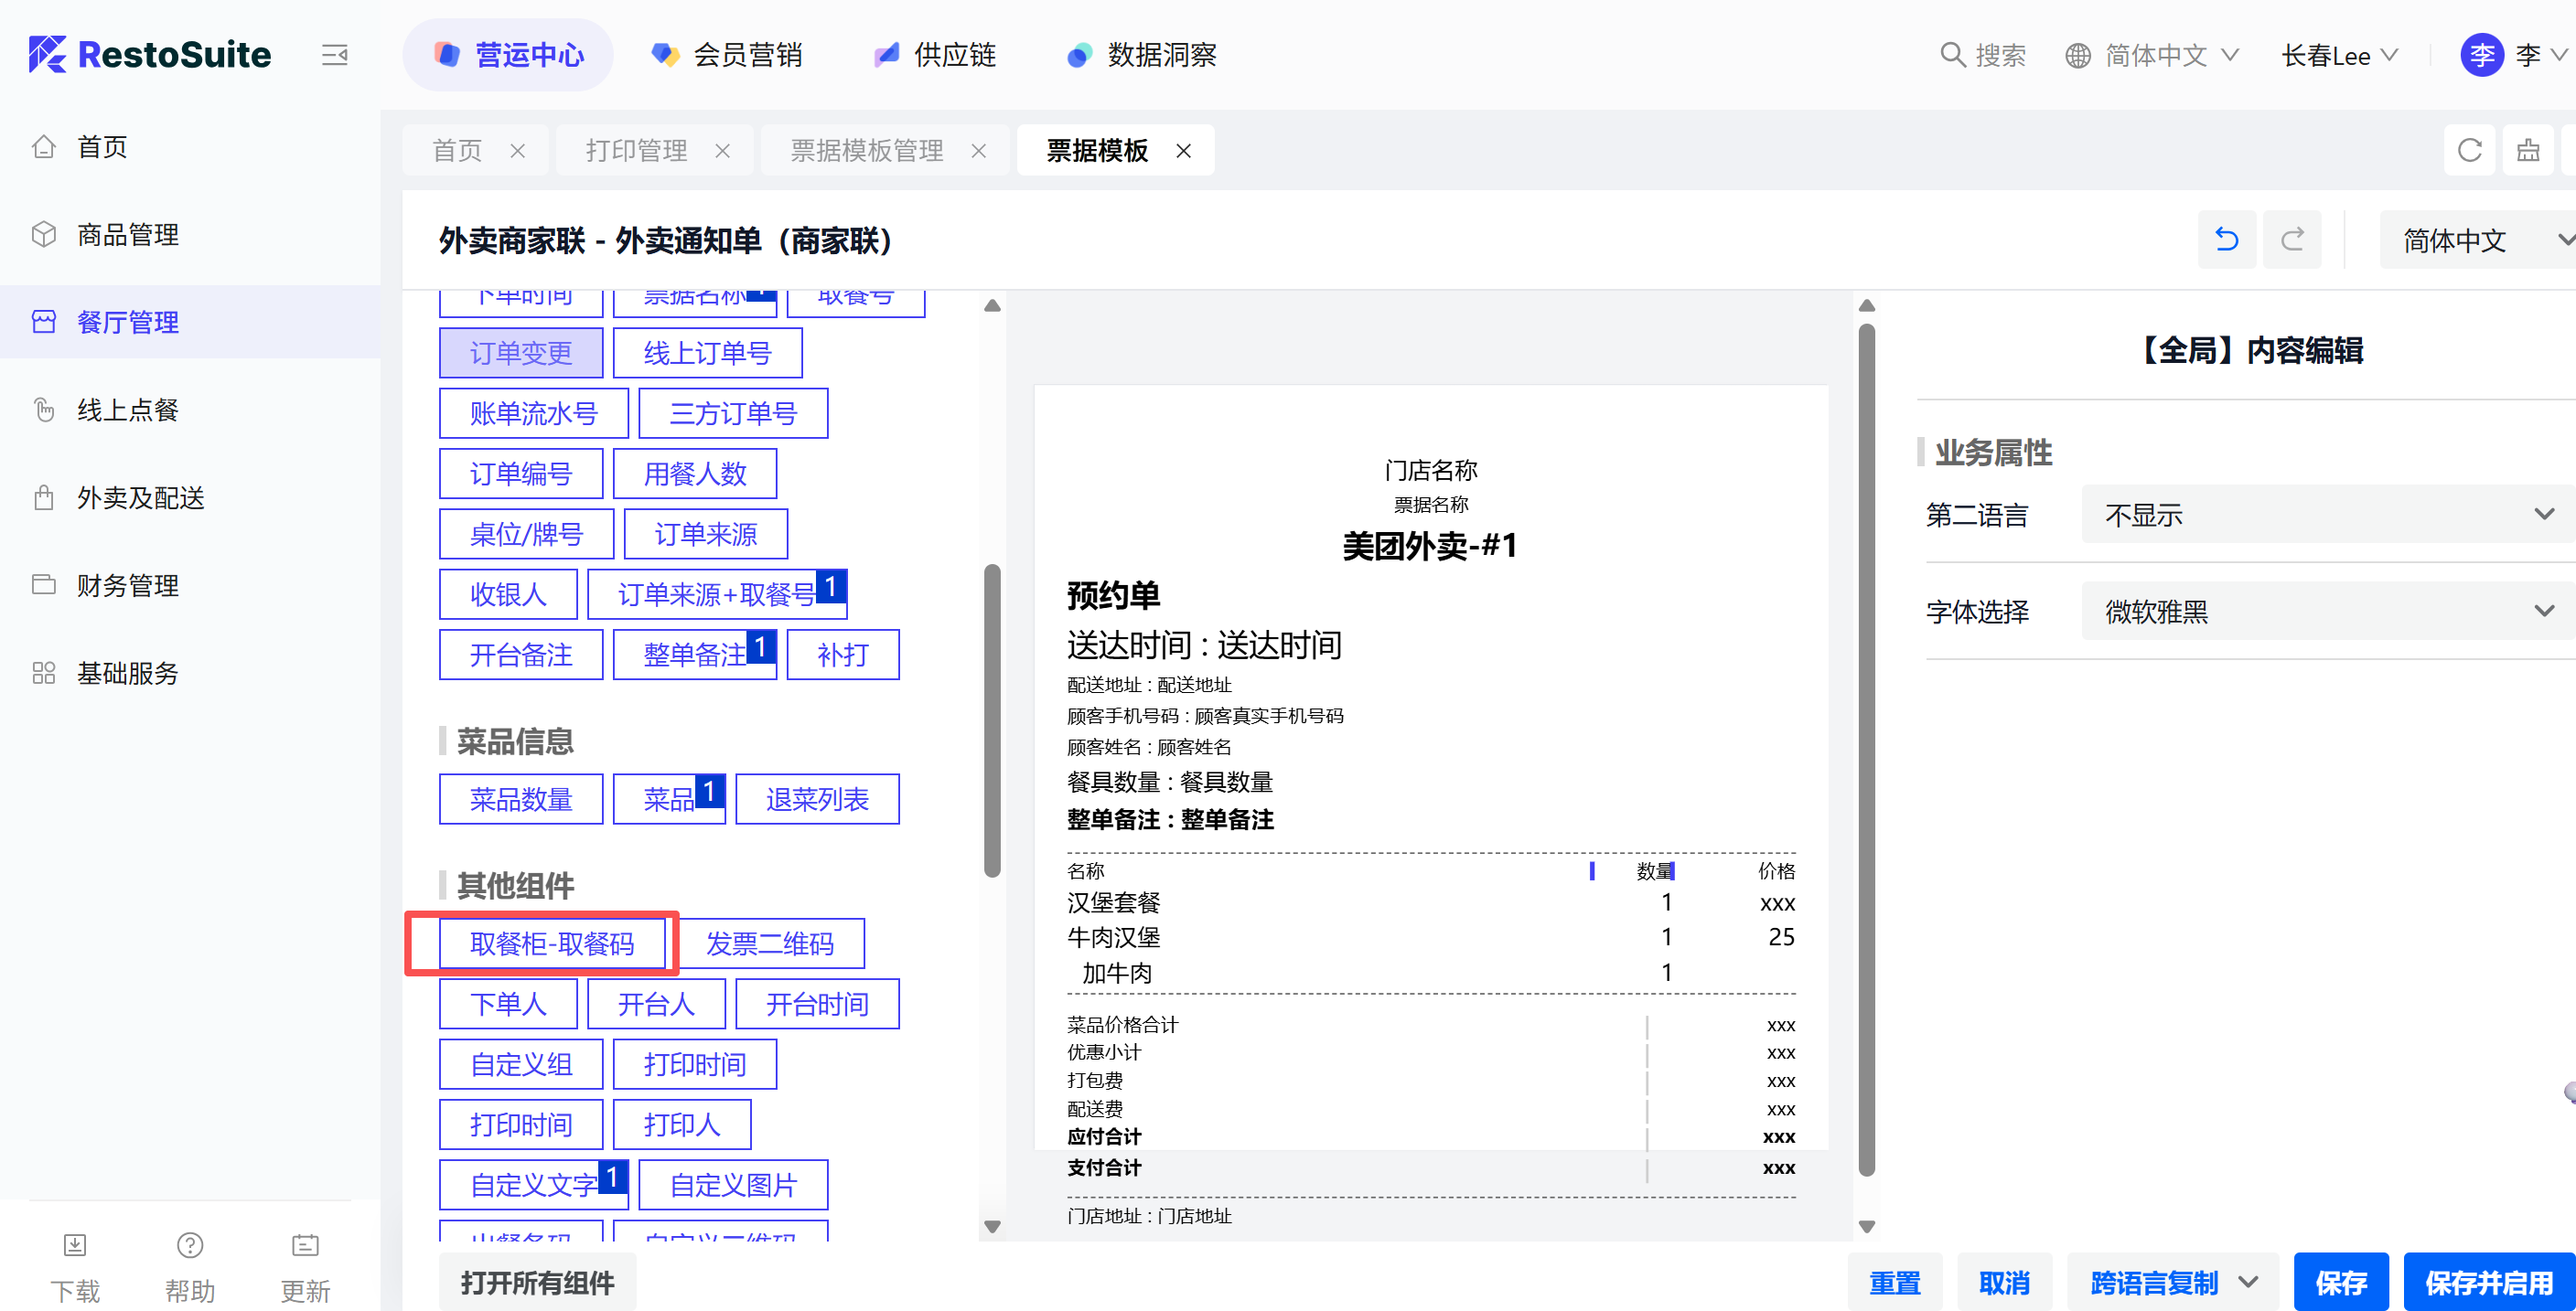The image size is (2576, 1311).
Task: Click the 保存并启用 button
Action: coord(2488,1282)
